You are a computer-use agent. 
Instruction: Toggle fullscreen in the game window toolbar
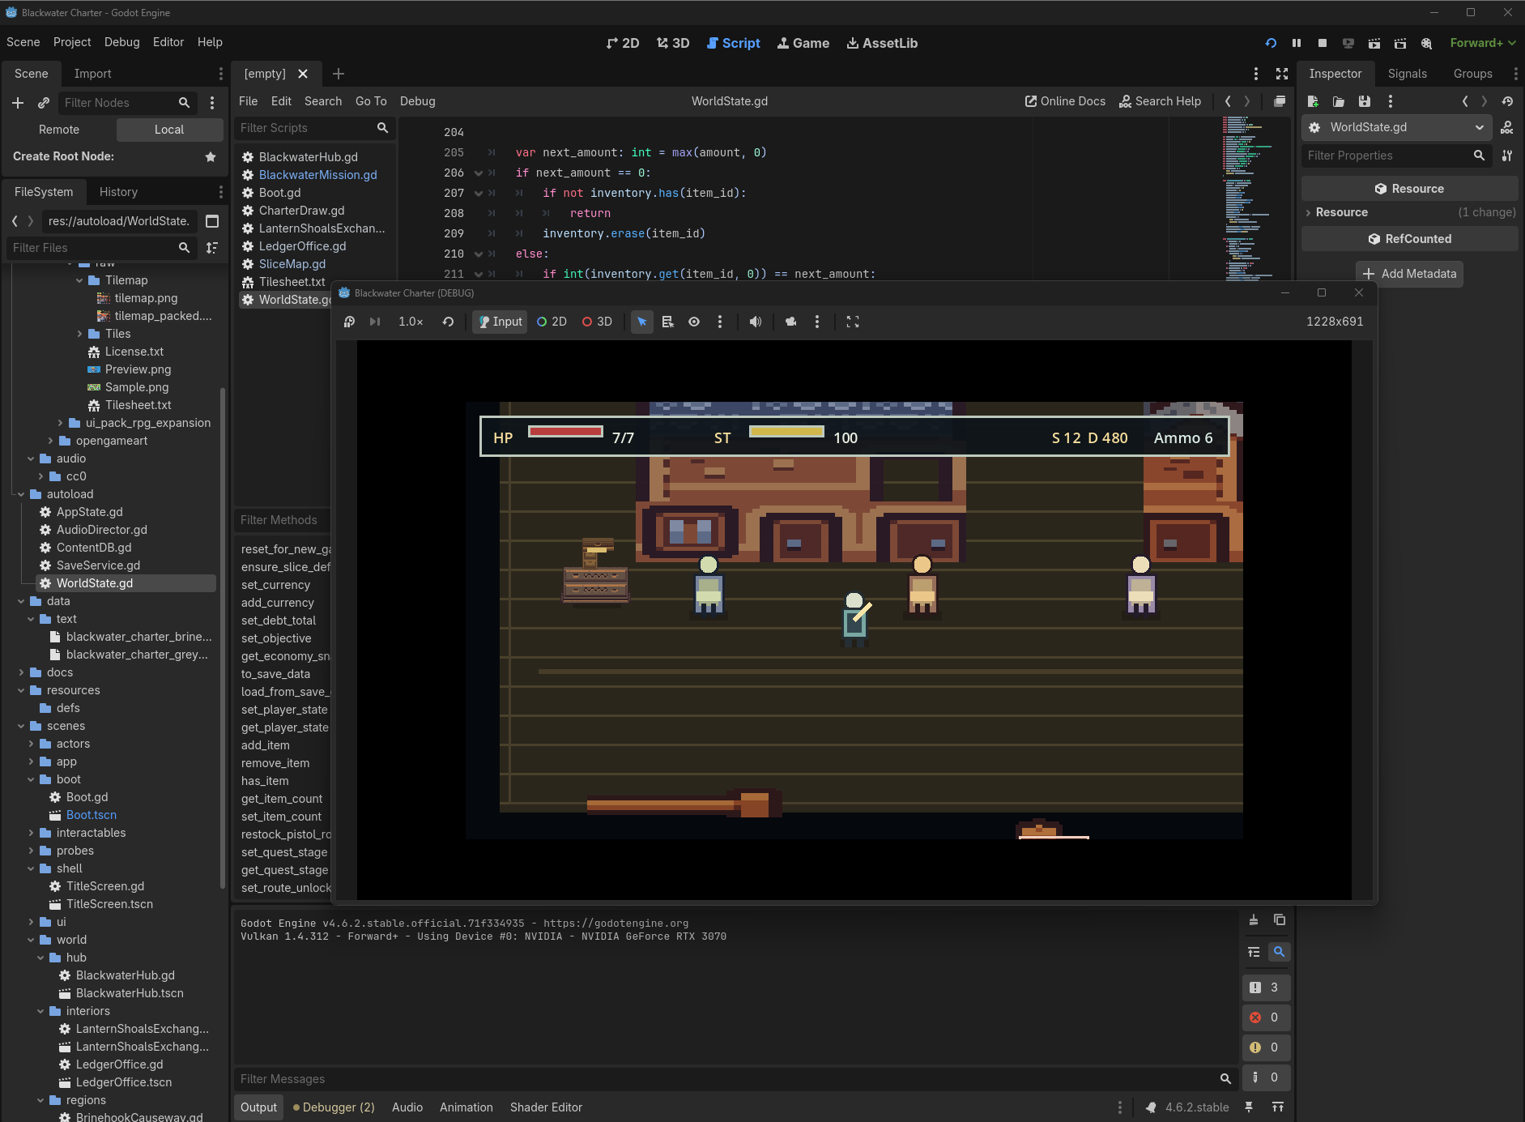pos(853,322)
